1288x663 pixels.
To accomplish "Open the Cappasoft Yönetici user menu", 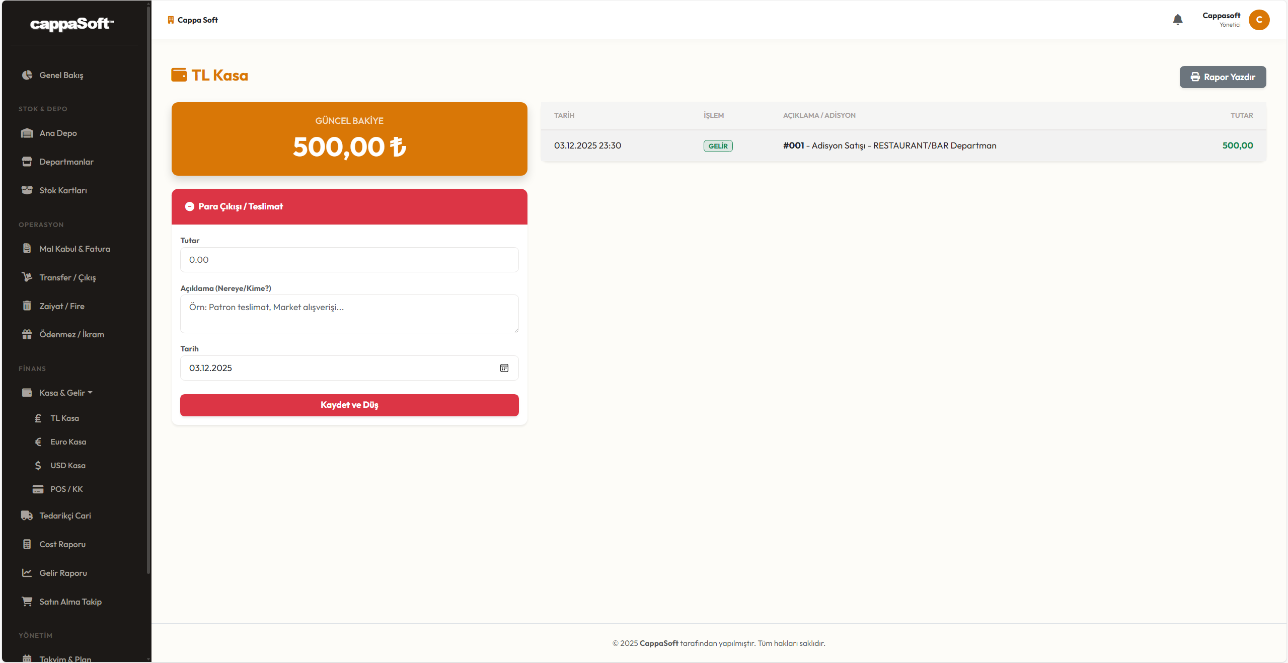I will (x=1221, y=20).
